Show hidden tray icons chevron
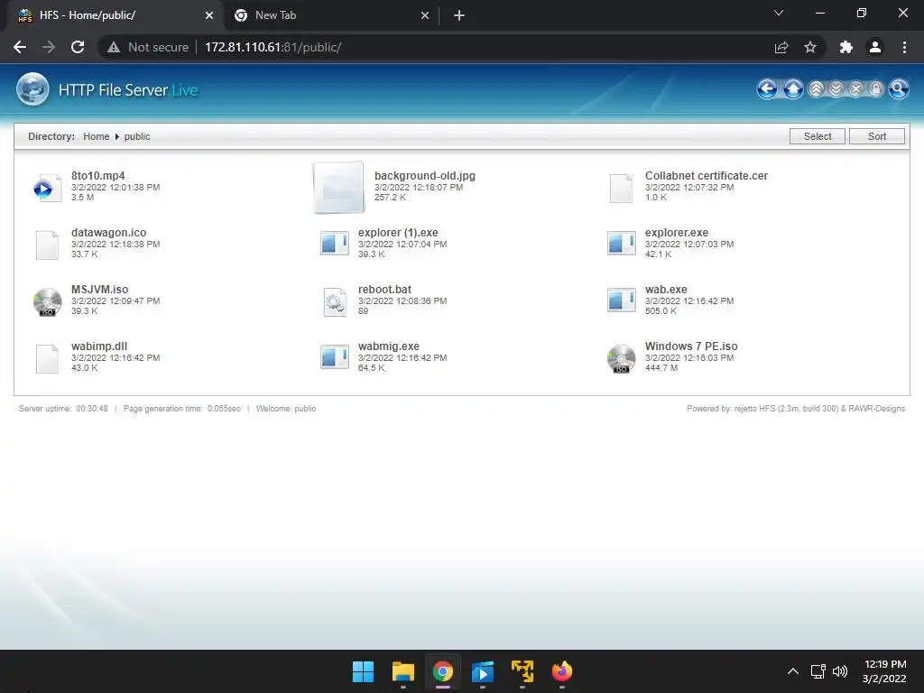 click(x=793, y=671)
